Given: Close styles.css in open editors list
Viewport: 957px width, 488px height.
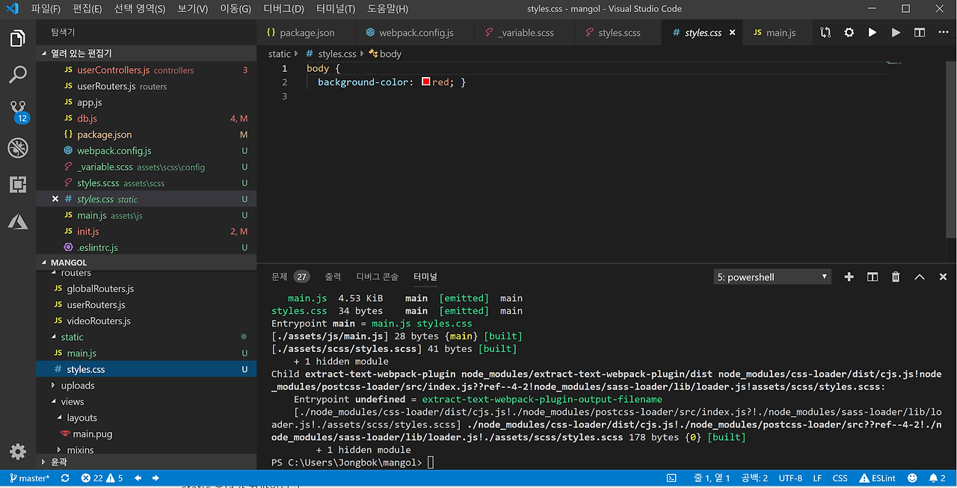Looking at the screenshot, I should point(55,200).
